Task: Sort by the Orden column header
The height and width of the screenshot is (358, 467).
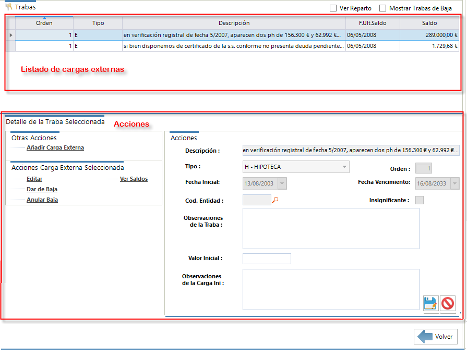Action: [44, 23]
